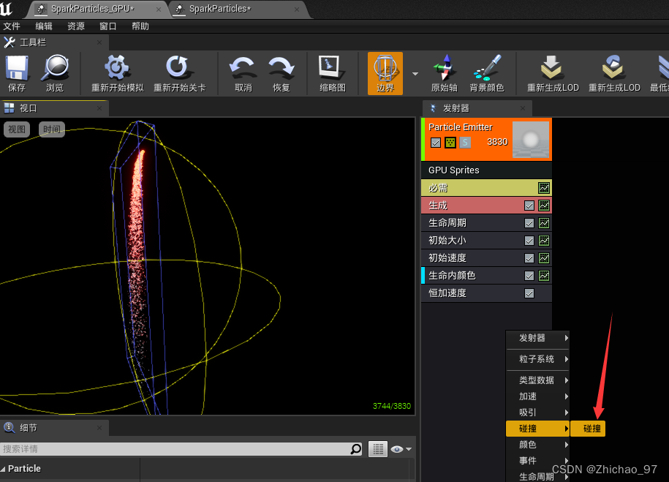This screenshot has height=482, width=669.
Task: Select the GPU Sprites type data row
Action: [486, 170]
